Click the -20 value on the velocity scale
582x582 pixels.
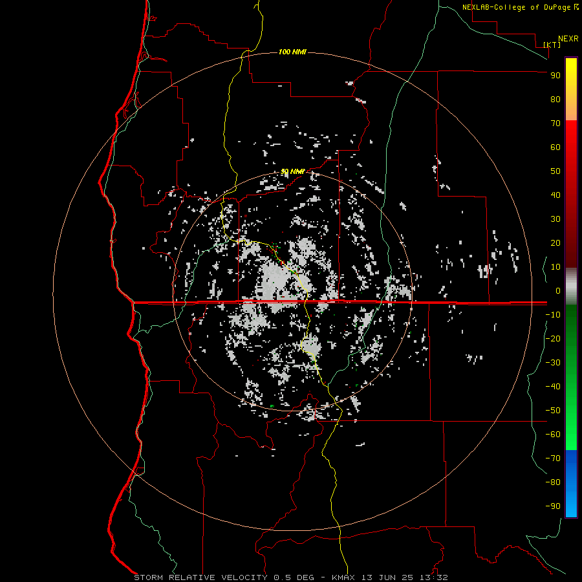pos(553,338)
